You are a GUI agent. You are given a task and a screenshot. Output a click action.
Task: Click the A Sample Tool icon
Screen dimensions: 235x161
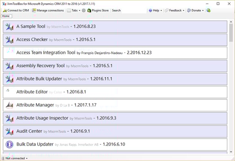10,27
